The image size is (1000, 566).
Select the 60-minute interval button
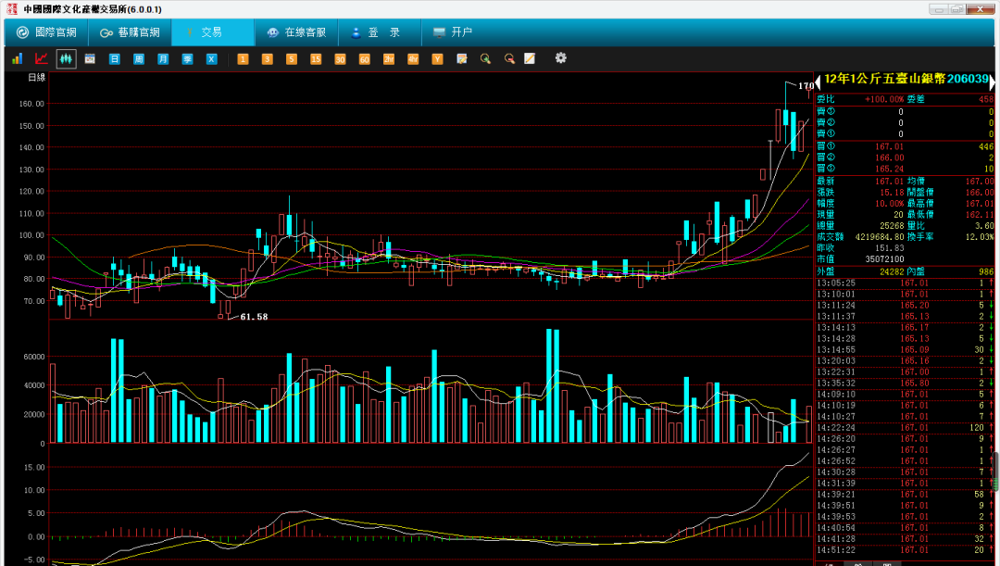click(364, 58)
